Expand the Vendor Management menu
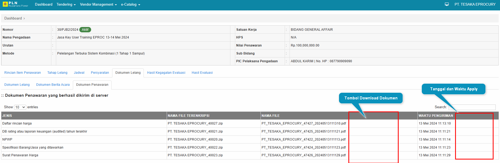This screenshot has height=163, width=500. pos(98,5)
